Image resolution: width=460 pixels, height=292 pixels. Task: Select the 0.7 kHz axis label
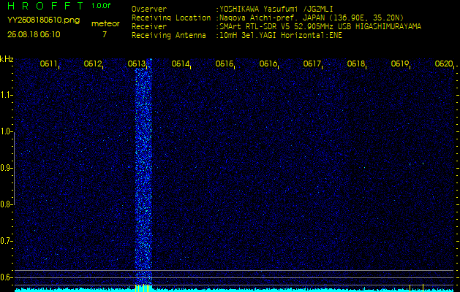(x=6, y=241)
